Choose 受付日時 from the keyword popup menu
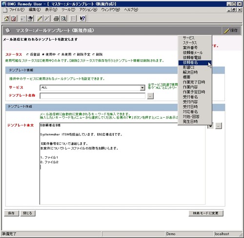 (195, 107)
